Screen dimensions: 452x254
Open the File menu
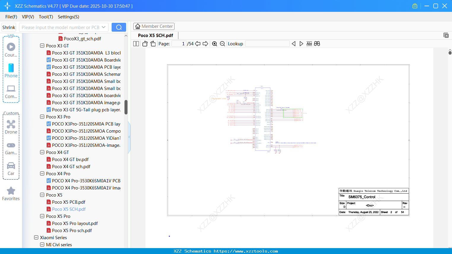click(11, 17)
